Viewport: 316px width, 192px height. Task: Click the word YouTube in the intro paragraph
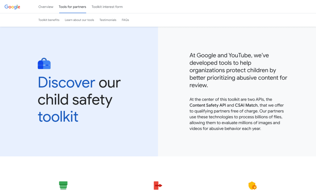coord(240,56)
